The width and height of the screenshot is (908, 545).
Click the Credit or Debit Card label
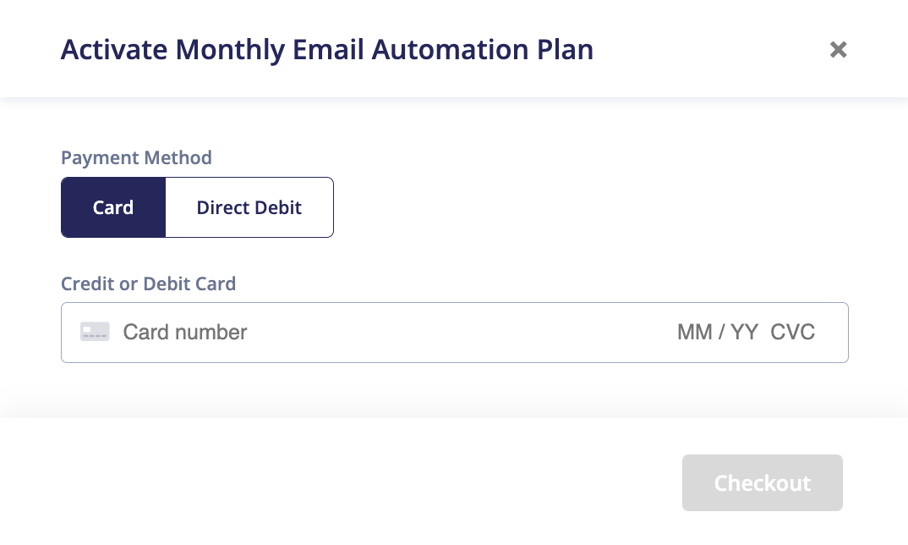point(148,284)
